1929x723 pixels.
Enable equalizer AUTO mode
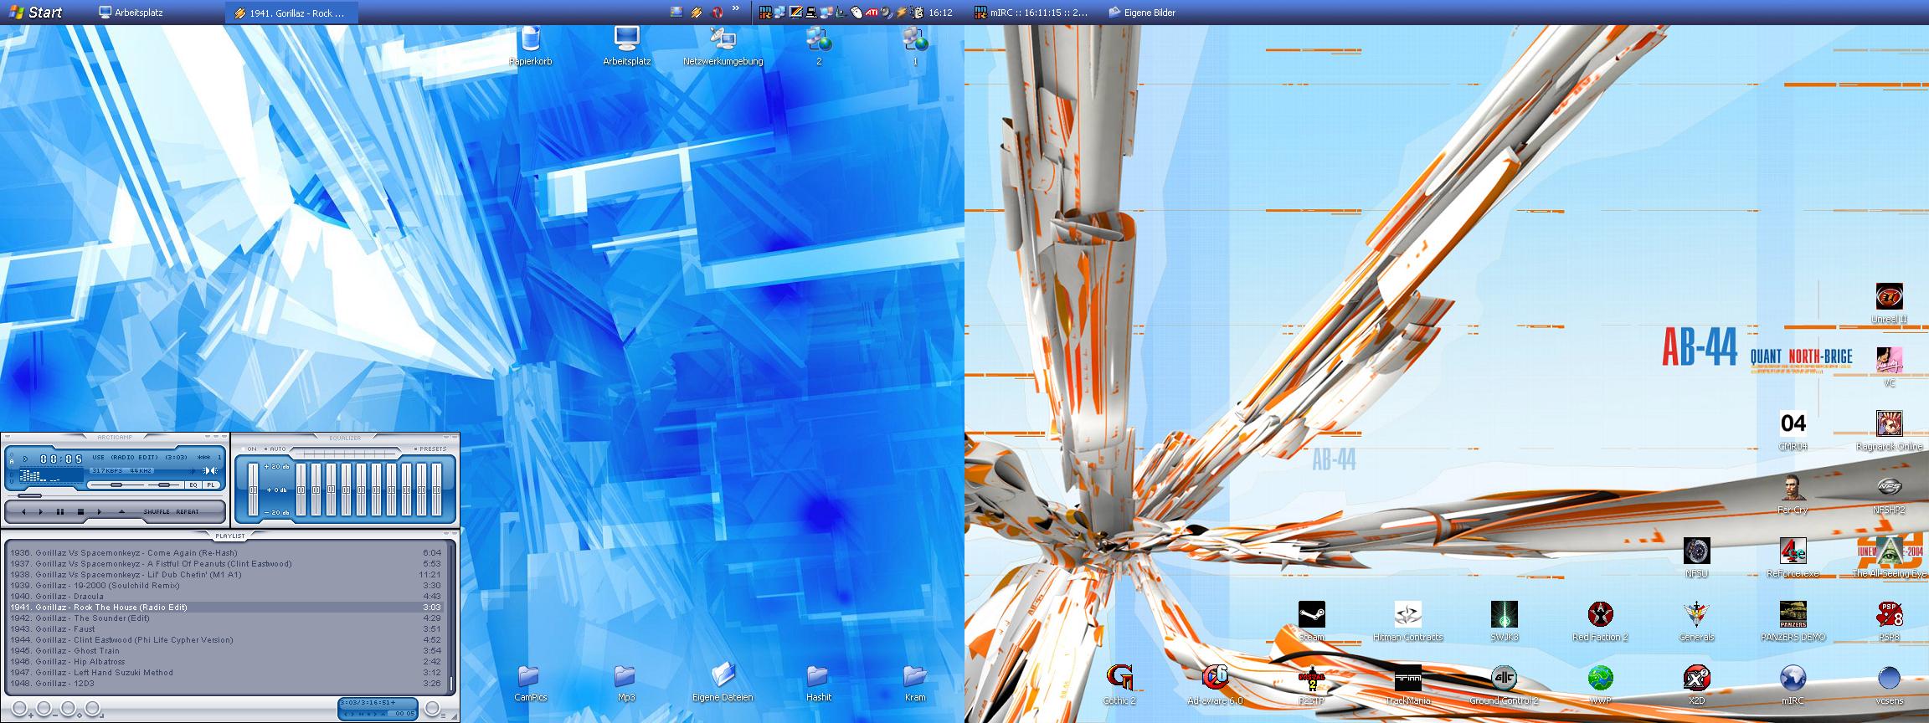(x=275, y=449)
